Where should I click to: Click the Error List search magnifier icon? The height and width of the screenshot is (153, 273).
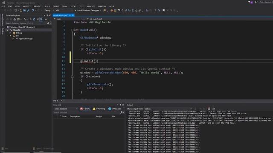121,113
